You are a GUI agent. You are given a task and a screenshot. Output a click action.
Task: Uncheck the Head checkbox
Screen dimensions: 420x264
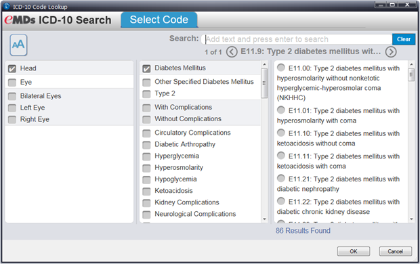coord(12,68)
